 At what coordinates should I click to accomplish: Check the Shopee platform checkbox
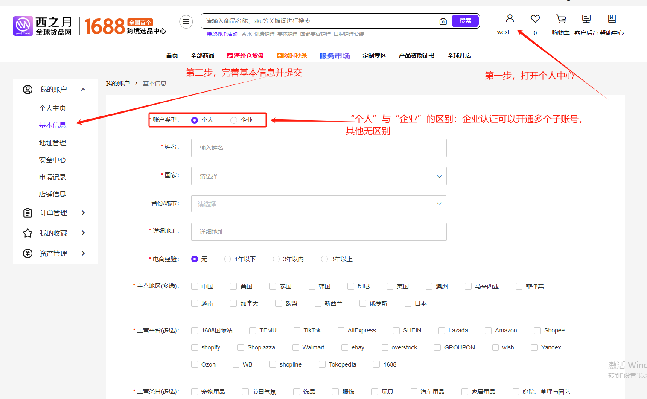pyautogui.click(x=537, y=331)
